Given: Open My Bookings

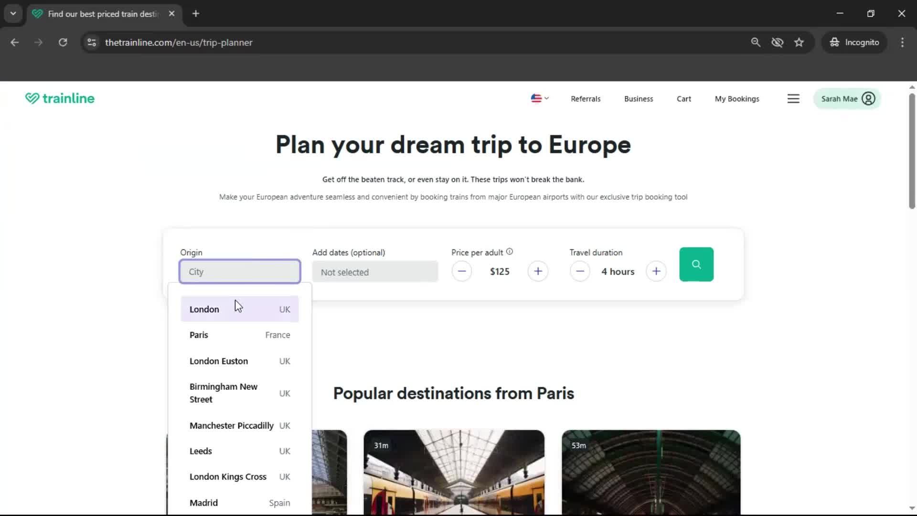Looking at the screenshot, I should [737, 98].
